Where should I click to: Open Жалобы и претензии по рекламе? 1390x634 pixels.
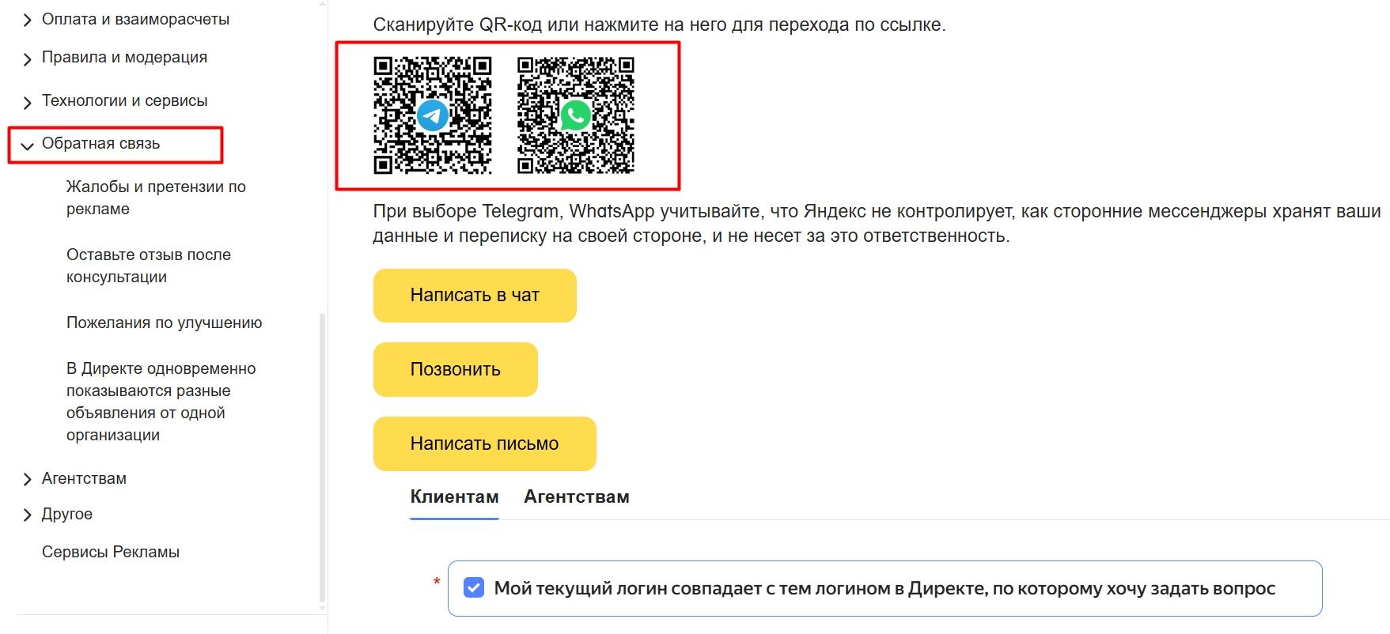(x=156, y=198)
